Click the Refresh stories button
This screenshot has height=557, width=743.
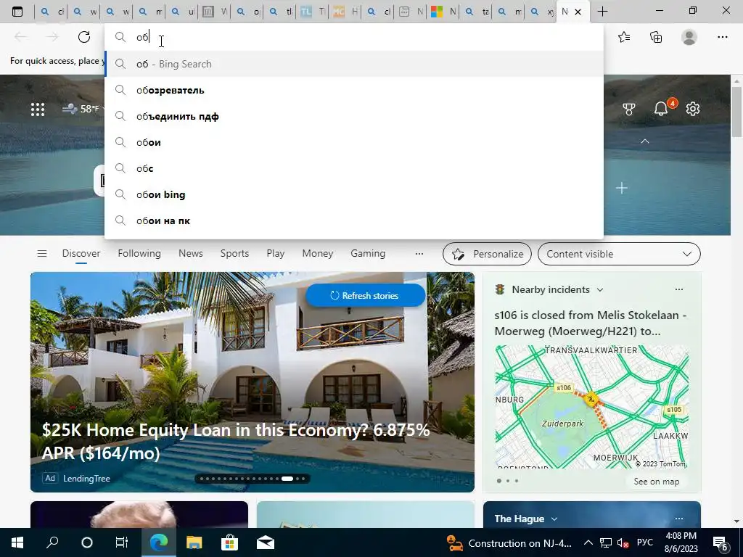[x=366, y=295]
